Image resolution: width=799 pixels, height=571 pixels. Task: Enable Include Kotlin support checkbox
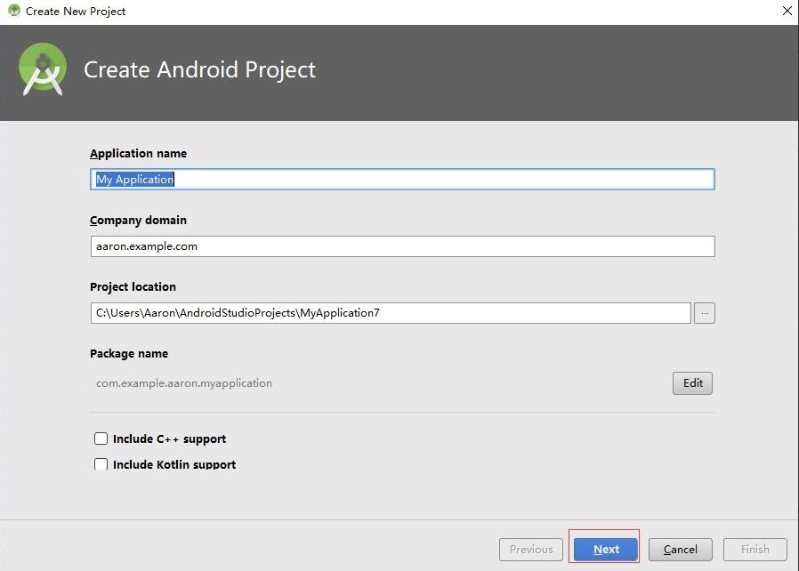tap(101, 464)
